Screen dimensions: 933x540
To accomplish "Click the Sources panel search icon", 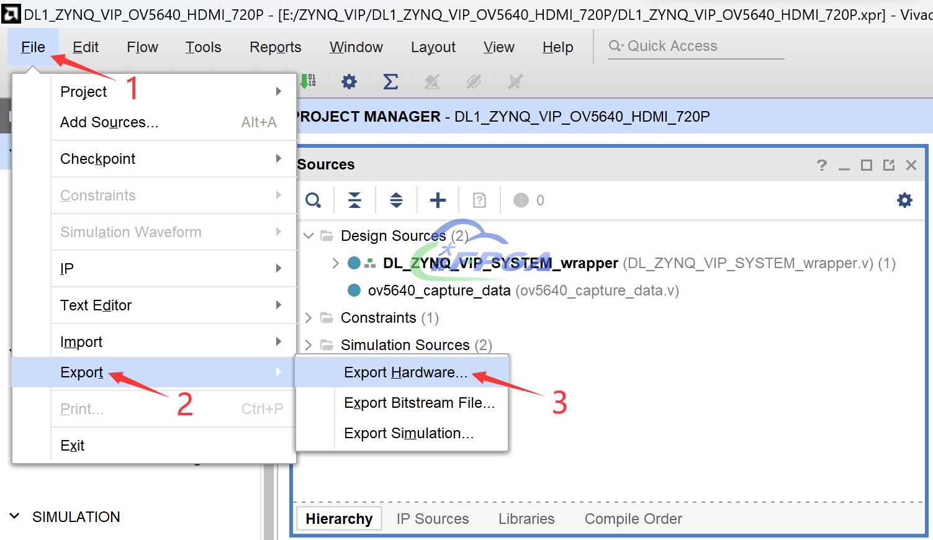I will (x=313, y=200).
